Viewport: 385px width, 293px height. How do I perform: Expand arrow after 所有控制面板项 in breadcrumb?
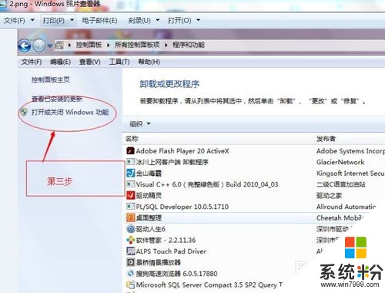(166, 45)
